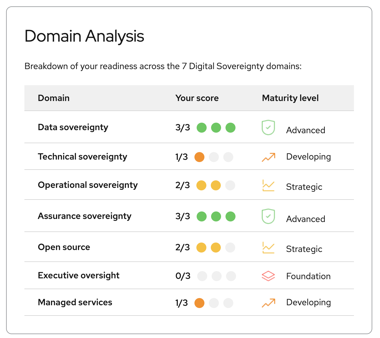Click the orange score dot for Managed services

pyautogui.click(x=199, y=303)
